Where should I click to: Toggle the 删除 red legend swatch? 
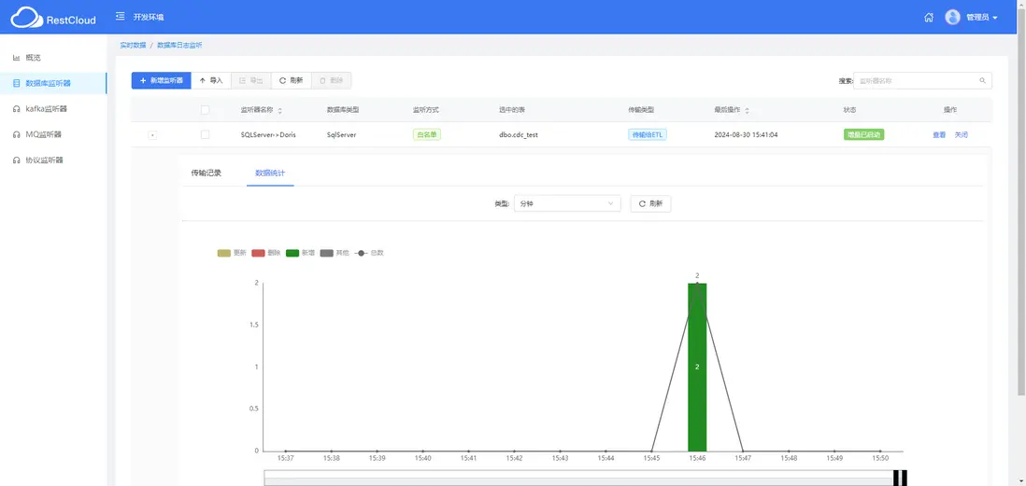click(259, 253)
